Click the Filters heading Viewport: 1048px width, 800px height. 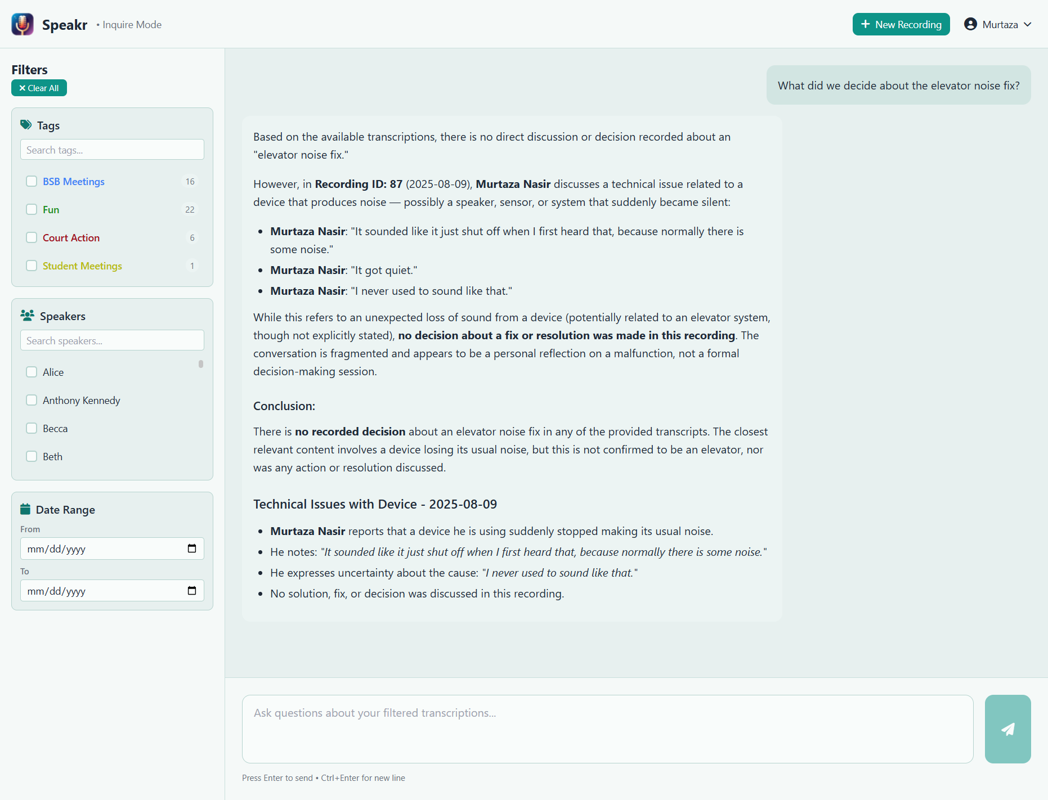click(29, 70)
